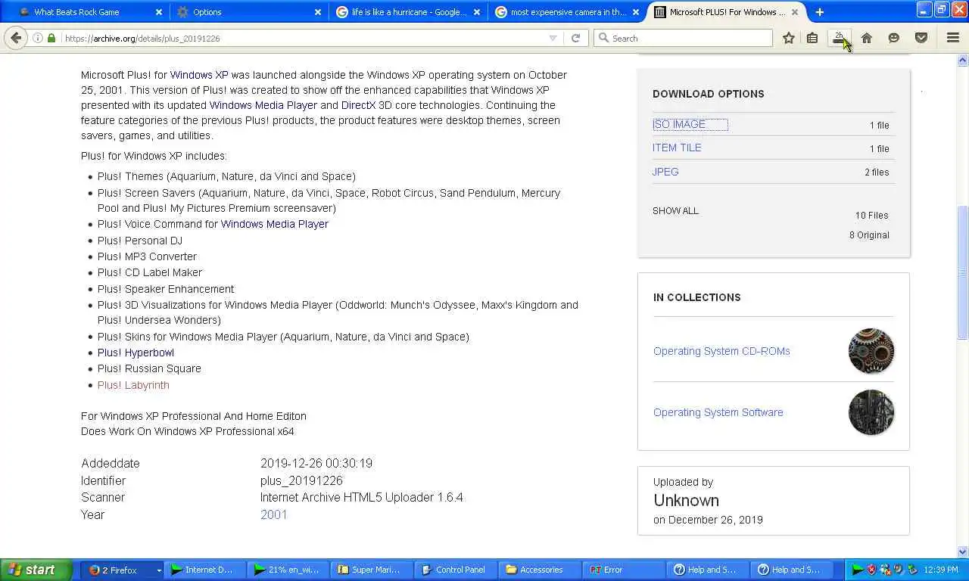Click the identifier value plus_20191226
Screen dimensions: 969x581
point(301,480)
